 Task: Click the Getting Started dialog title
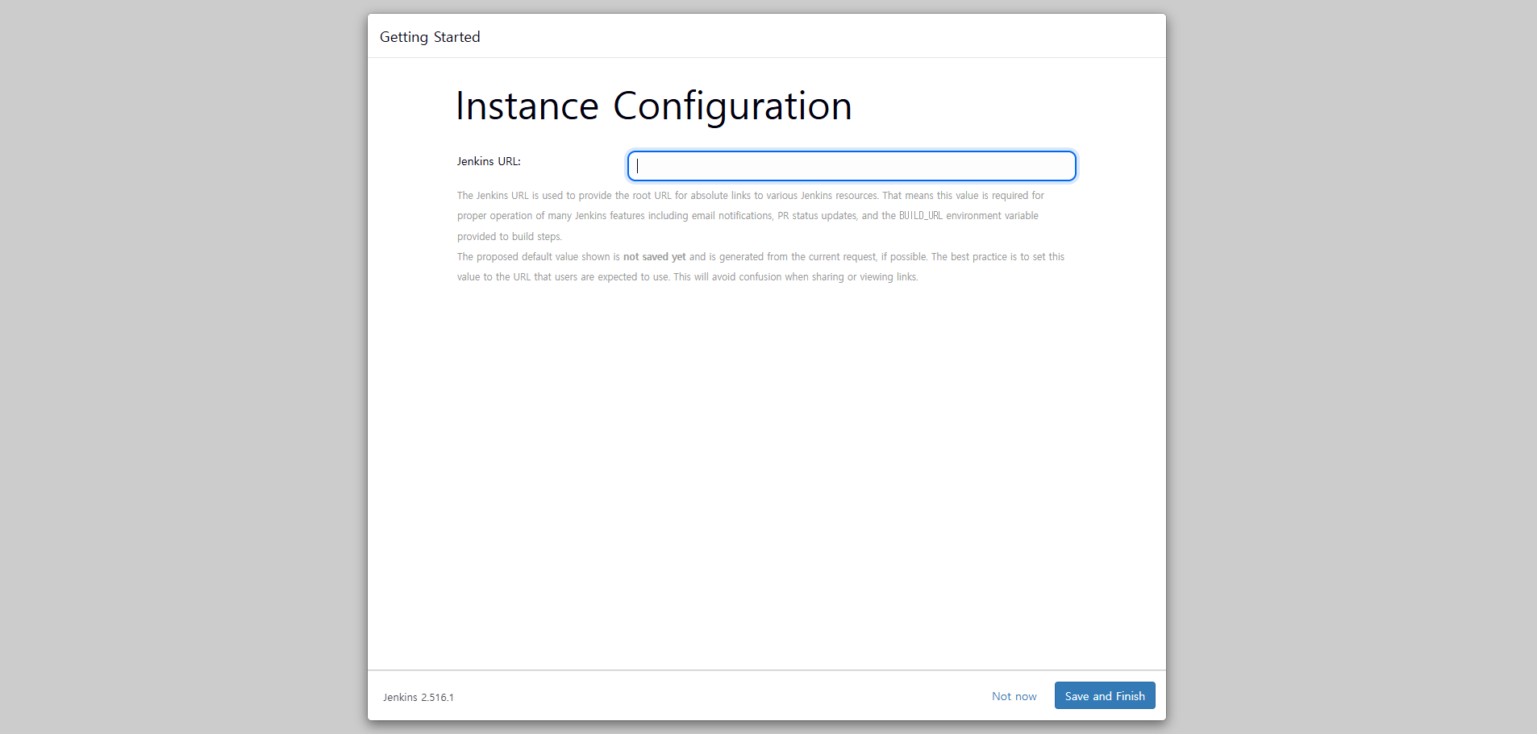coord(430,37)
